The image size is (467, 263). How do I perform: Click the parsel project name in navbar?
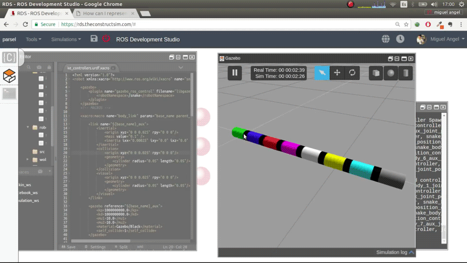(x=9, y=39)
